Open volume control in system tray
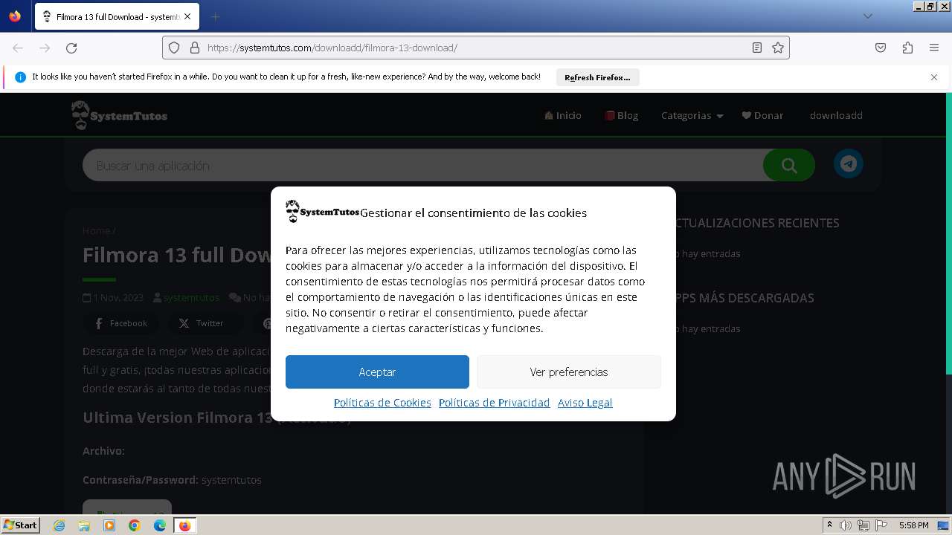This screenshot has height=535, width=952. click(846, 525)
